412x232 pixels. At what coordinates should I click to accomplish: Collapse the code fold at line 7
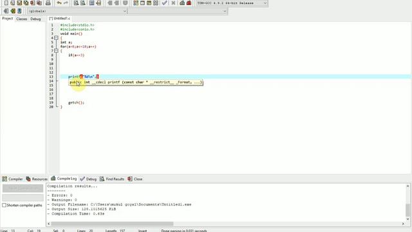click(x=56, y=51)
